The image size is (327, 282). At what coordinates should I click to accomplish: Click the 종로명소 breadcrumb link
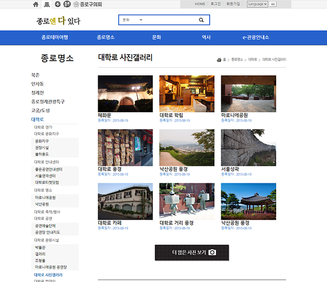237,60
